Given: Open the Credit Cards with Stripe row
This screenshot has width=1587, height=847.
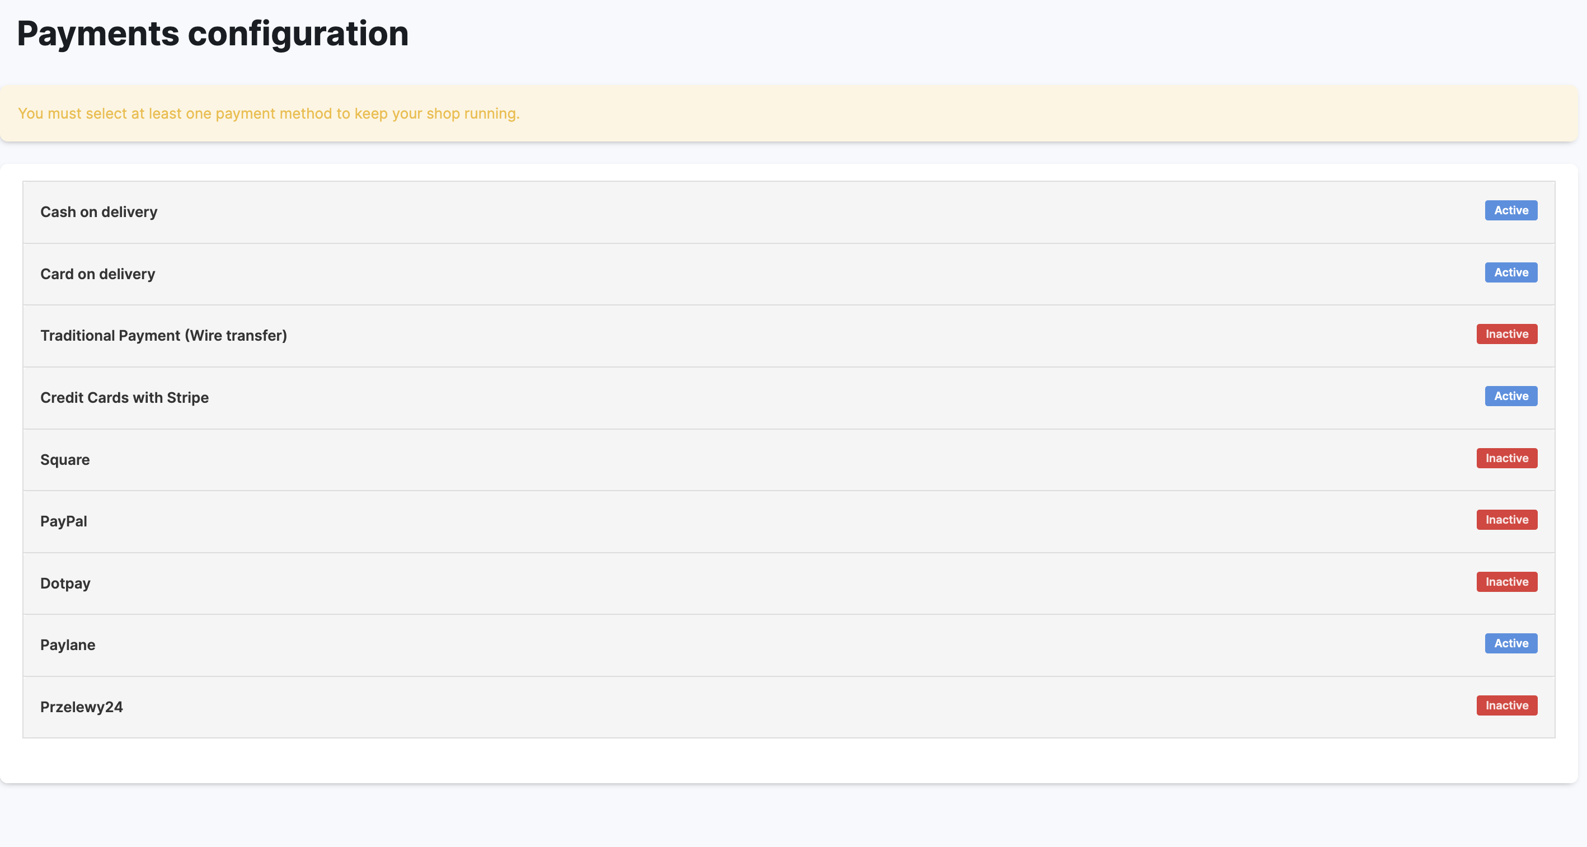Looking at the screenshot, I should coord(124,398).
